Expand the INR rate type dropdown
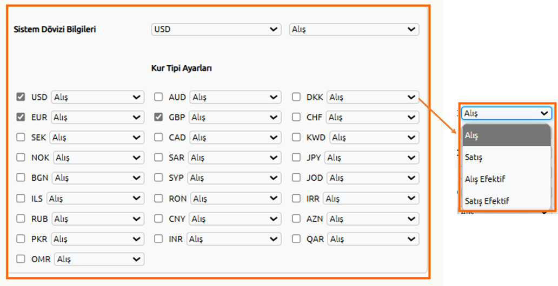This screenshot has height=286, width=558. tap(234, 239)
